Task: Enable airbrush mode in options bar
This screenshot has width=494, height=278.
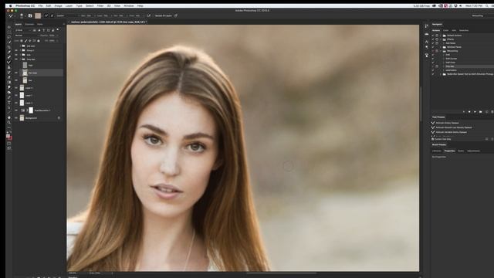Action: point(149,15)
